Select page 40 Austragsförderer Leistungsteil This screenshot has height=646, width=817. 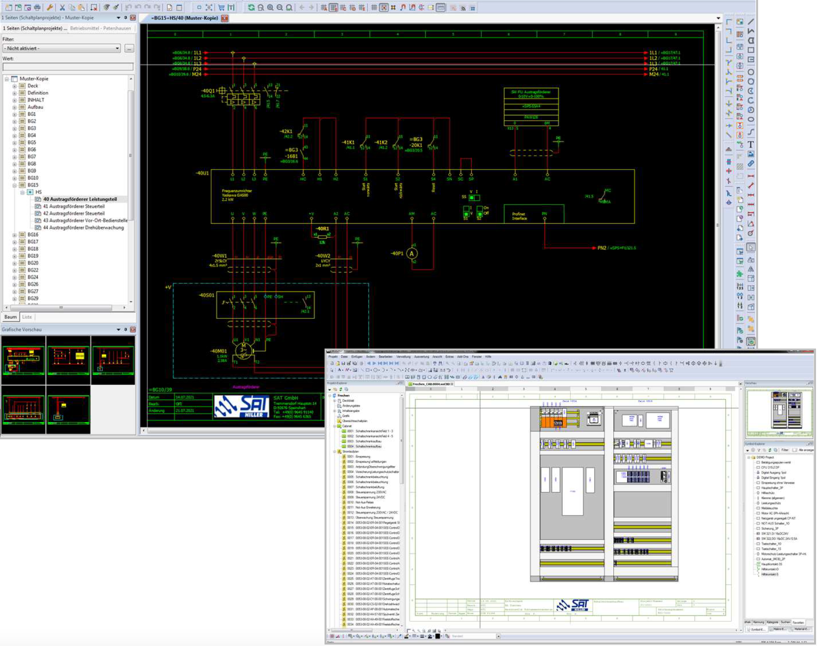tap(80, 199)
